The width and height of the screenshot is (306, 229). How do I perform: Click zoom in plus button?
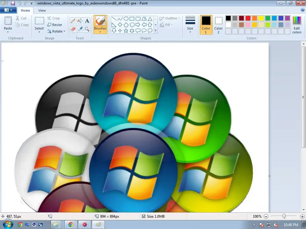click(x=302, y=216)
